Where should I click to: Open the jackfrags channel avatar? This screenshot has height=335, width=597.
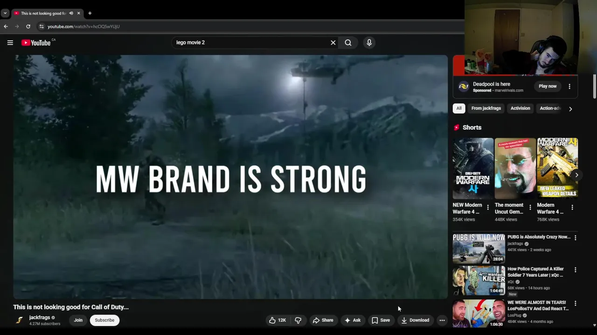[x=19, y=320]
